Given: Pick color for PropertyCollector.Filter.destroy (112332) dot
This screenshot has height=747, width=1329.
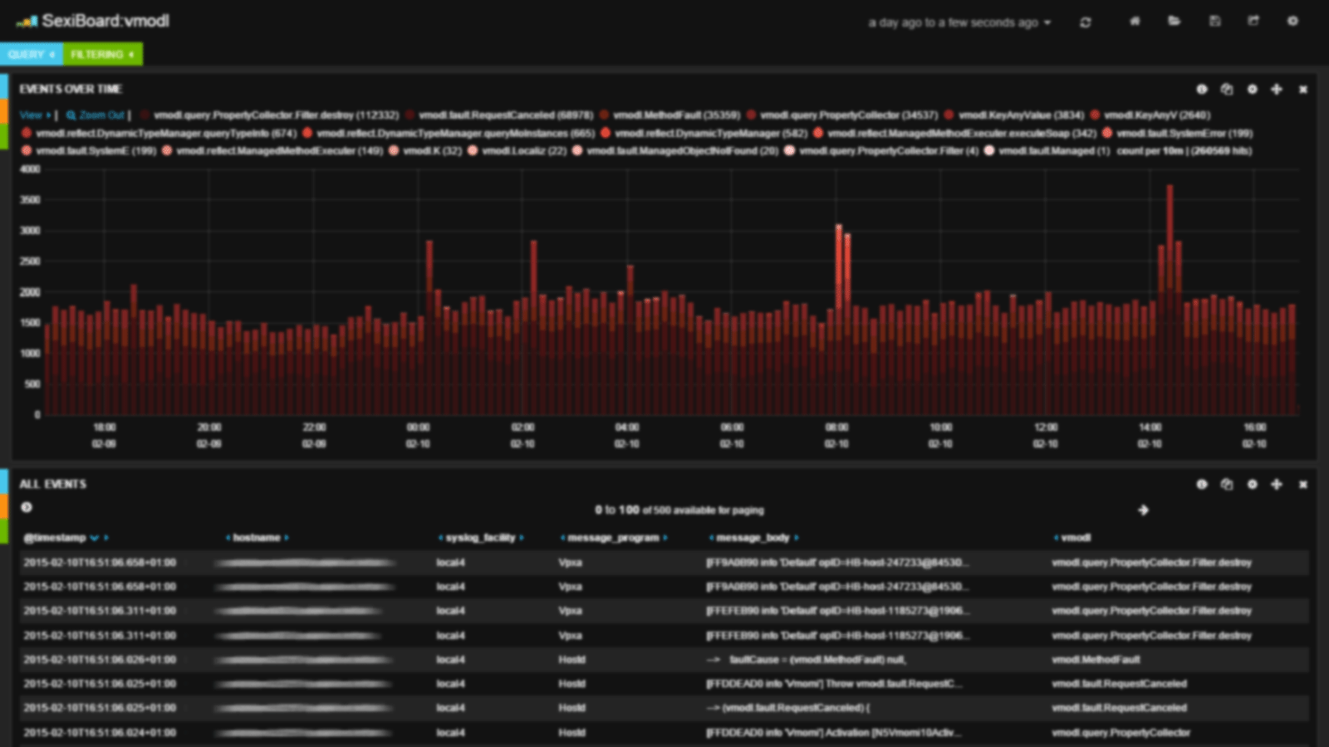Looking at the screenshot, I should pyautogui.click(x=145, y=115).
